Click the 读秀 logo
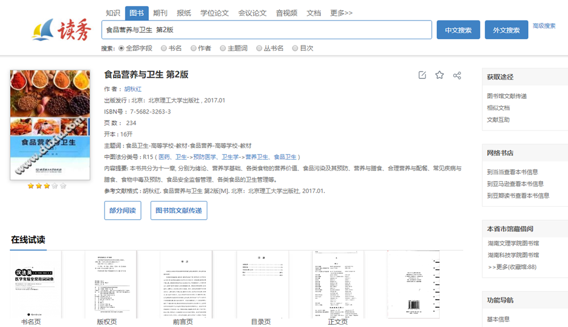Screen dimensions: 568x327 pos(61,30)
